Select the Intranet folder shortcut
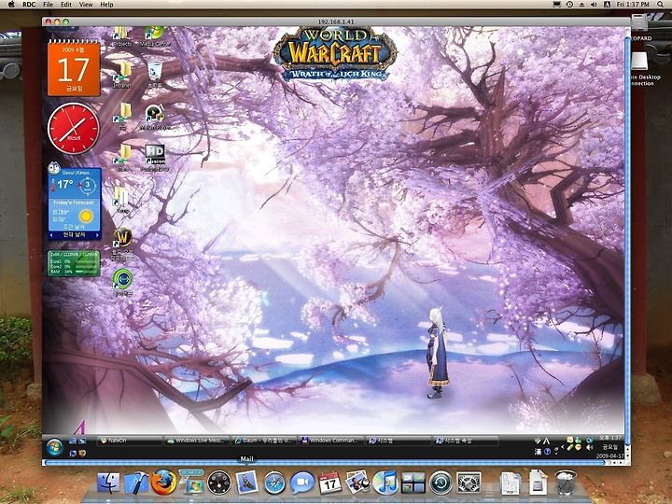Screen dimensions: 672x504 [121, 74]
